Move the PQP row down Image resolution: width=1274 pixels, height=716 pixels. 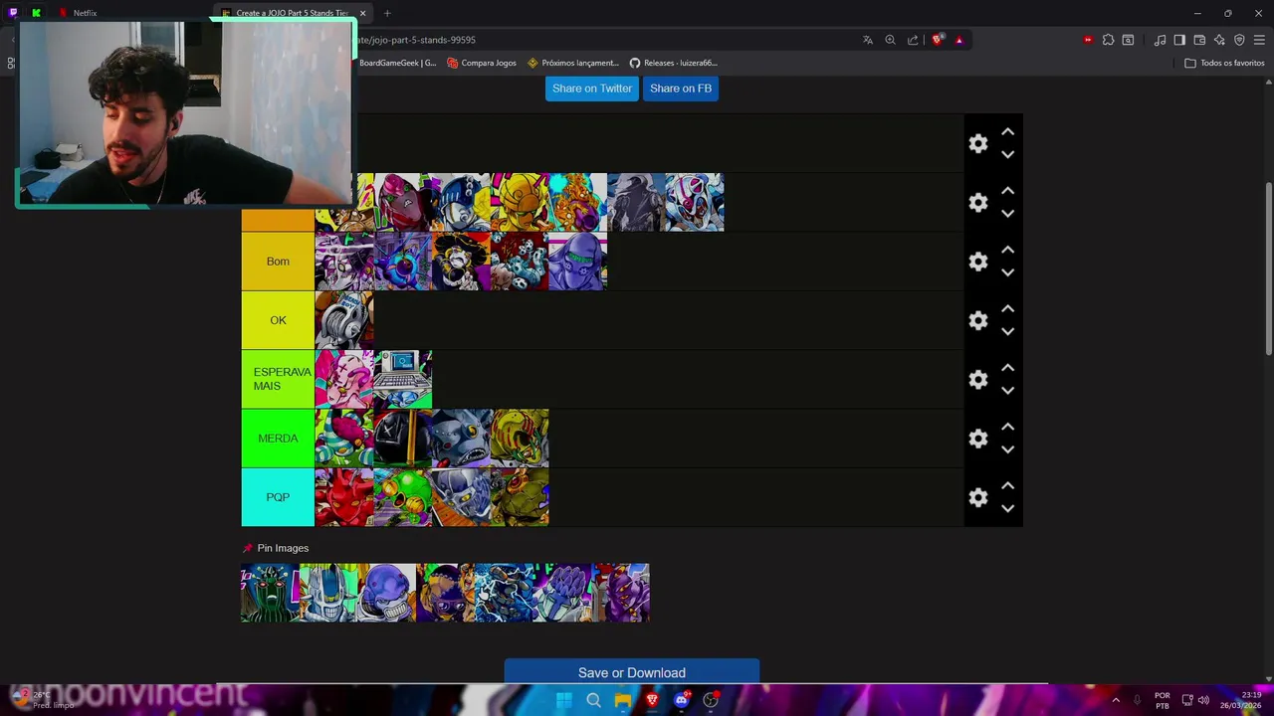tap(1007, 508)
